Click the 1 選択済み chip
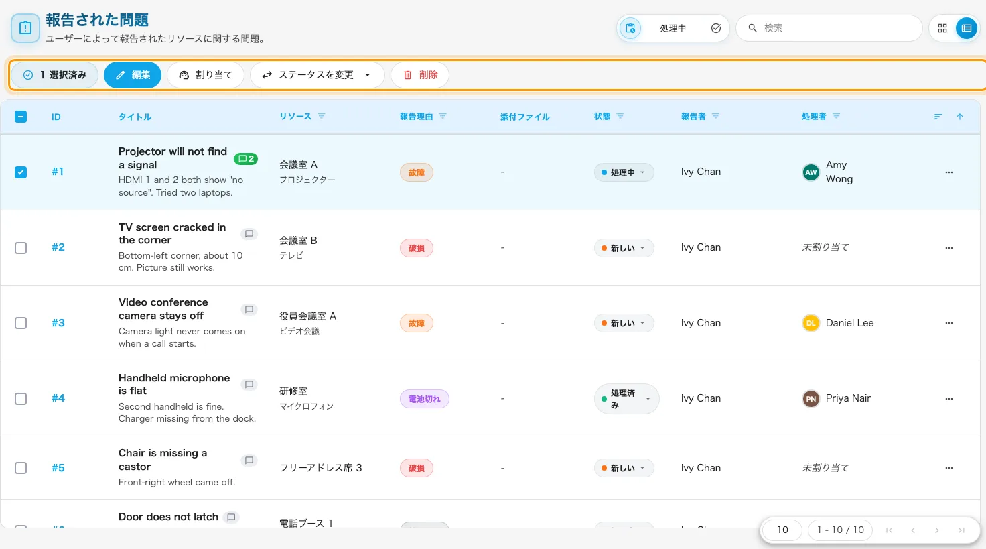This screenshot has width=986, height=549. [55, 75]
